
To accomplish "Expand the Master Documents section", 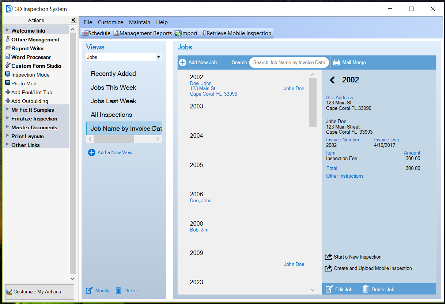I will 8,127.
